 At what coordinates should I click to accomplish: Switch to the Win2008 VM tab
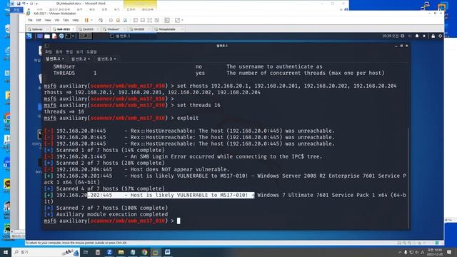(x=139, y=29)
